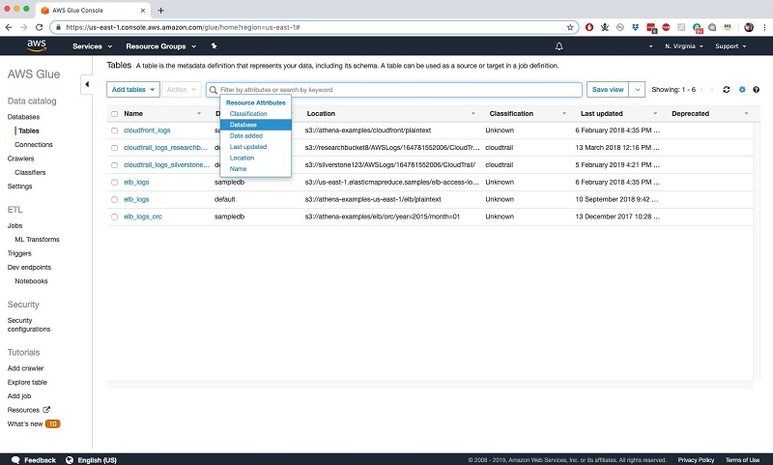
Task: Click the pin star icon in navbar
Action: (214, 45)
